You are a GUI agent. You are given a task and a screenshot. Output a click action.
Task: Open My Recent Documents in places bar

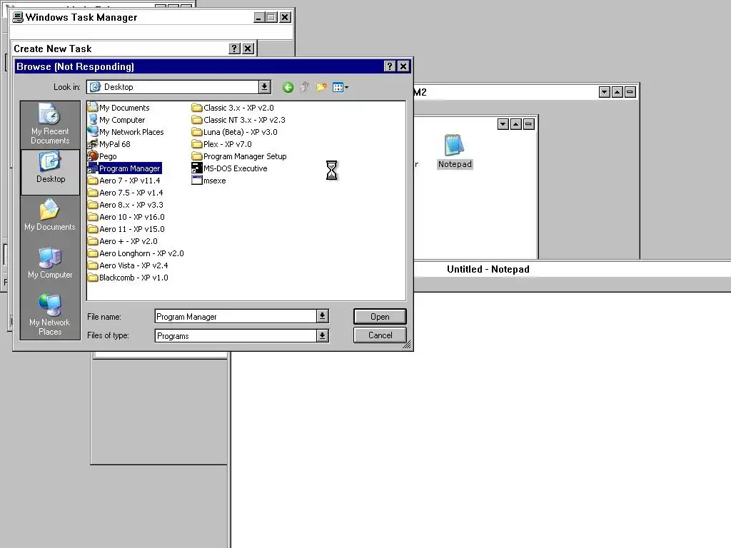pos(50,124)
